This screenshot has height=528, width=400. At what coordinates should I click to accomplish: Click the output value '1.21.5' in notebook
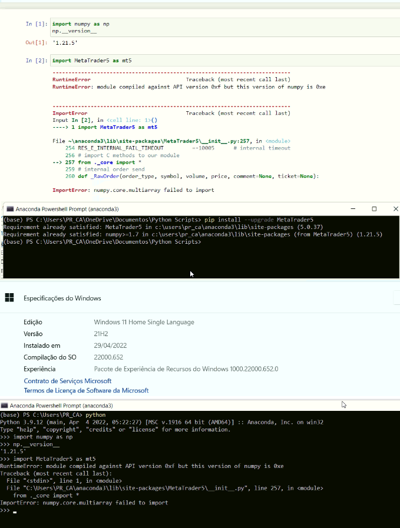click(65, 43)
